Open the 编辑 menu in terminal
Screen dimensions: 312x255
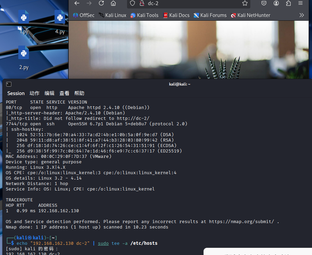point(49,93)
